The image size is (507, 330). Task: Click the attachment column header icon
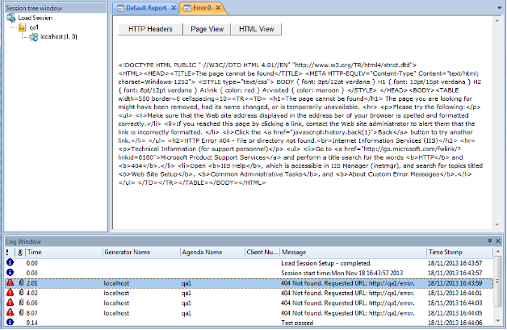(x=20, y=252)
